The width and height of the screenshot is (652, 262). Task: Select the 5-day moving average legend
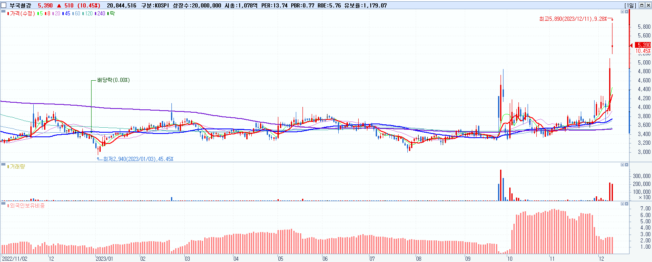click(40, 13)
